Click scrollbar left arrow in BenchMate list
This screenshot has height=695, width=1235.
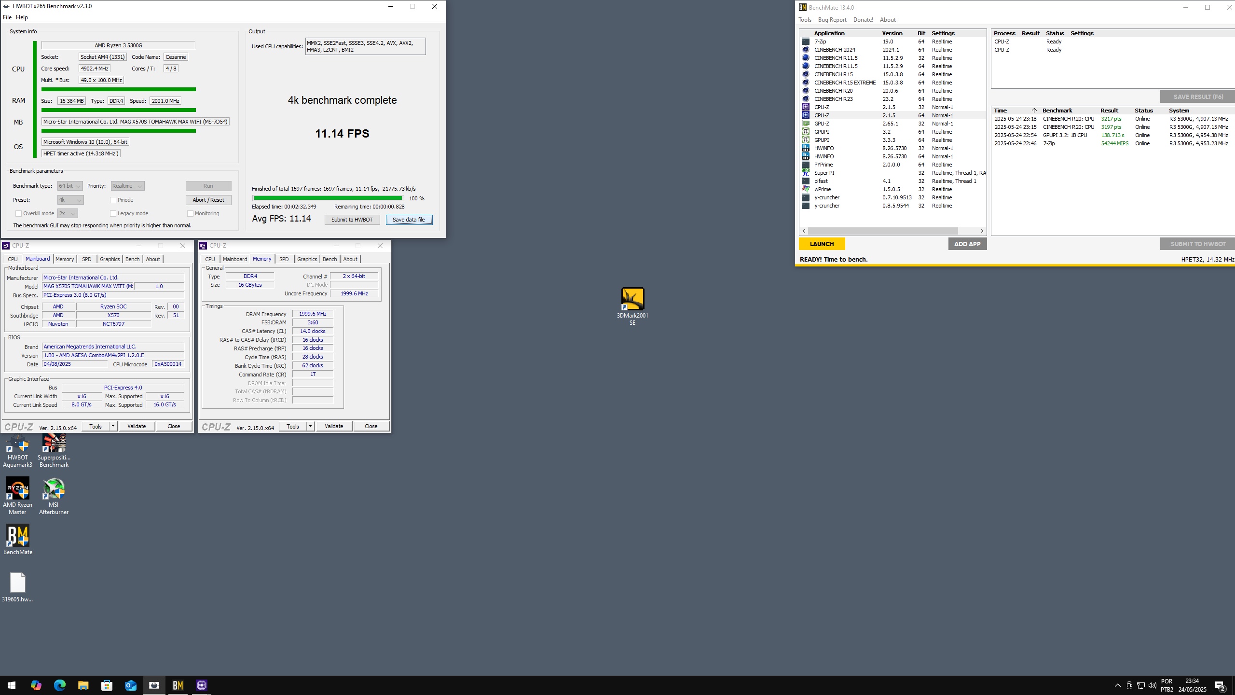click(804, 231)
